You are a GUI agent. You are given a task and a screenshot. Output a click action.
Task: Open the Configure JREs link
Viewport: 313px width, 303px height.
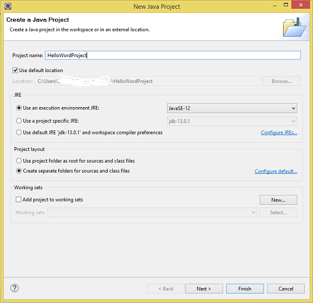pos(279,133)
